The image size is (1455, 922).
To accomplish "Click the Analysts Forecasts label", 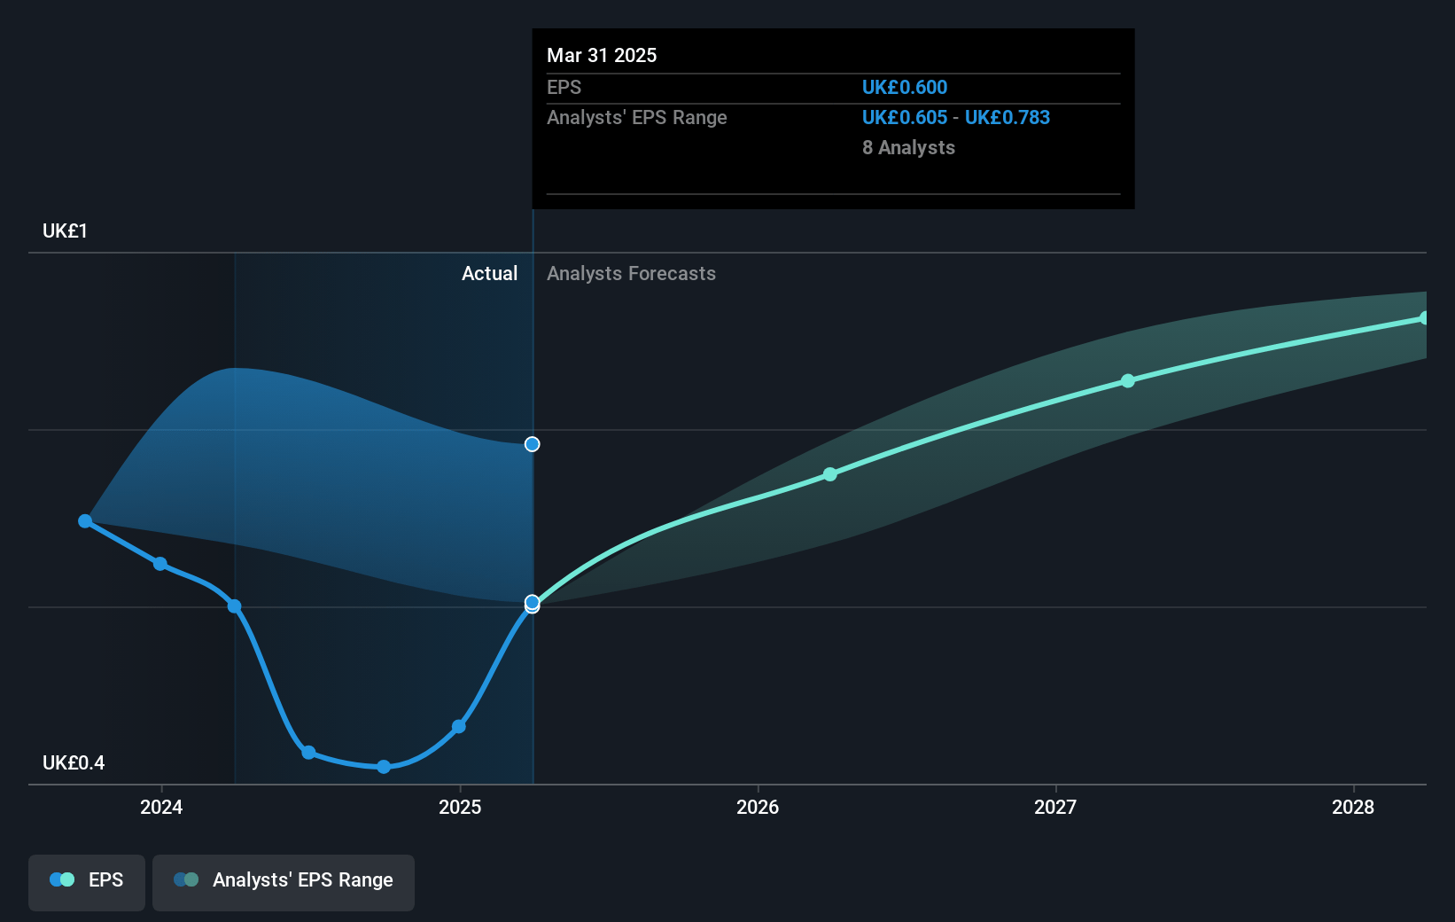I will coord(631,274).
